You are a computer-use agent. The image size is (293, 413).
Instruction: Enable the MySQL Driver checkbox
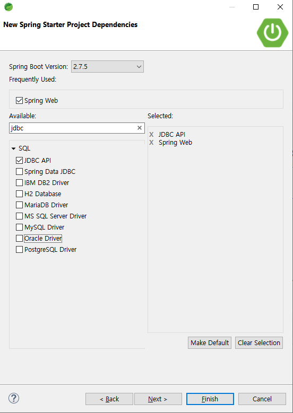click(x=19, y=227)
